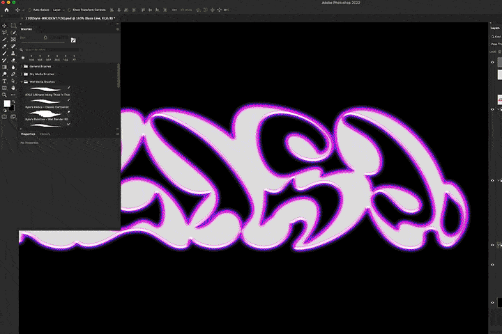Select the Rectangle shape tool
This screenshot has width=502, height=334.
point(4,88)
